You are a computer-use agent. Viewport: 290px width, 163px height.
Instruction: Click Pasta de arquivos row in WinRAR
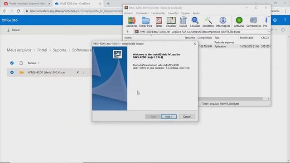234,42
